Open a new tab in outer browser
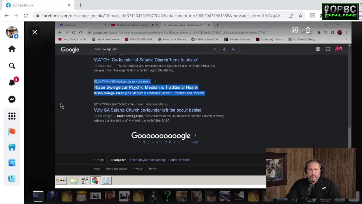The image size is (362, 204). (81, 5)
